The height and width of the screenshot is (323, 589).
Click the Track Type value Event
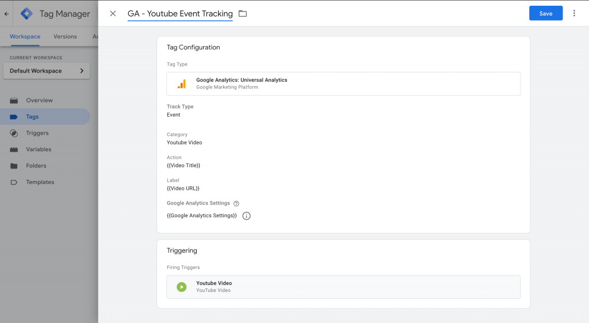point(174,115)
